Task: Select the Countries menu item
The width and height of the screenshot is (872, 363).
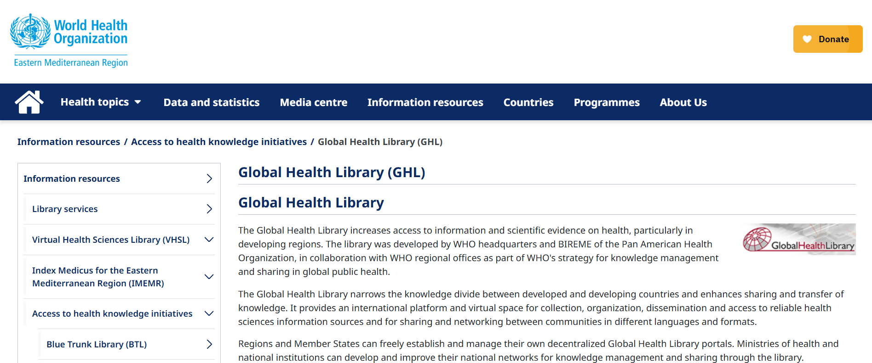Action: 528,102
